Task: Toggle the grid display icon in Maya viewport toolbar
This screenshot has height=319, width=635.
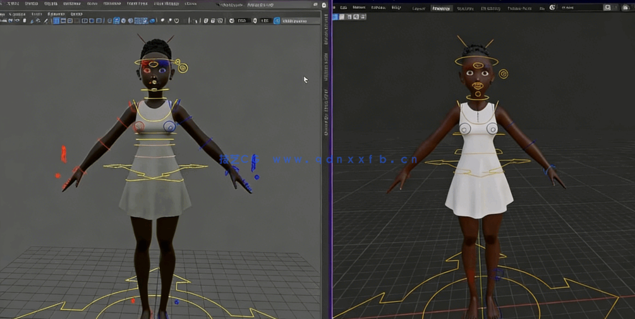Action: [x=56, y=21]
